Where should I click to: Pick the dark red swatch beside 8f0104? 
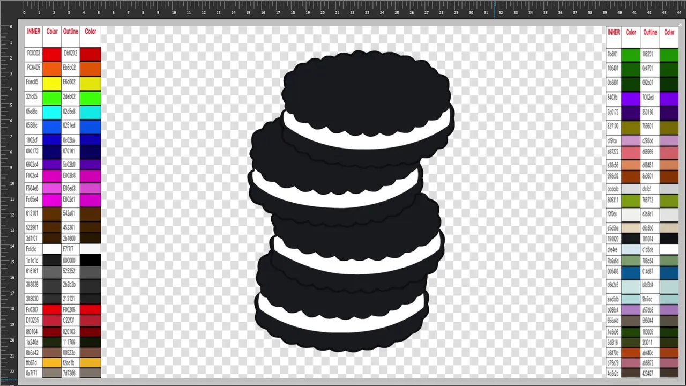coord(52,331)
